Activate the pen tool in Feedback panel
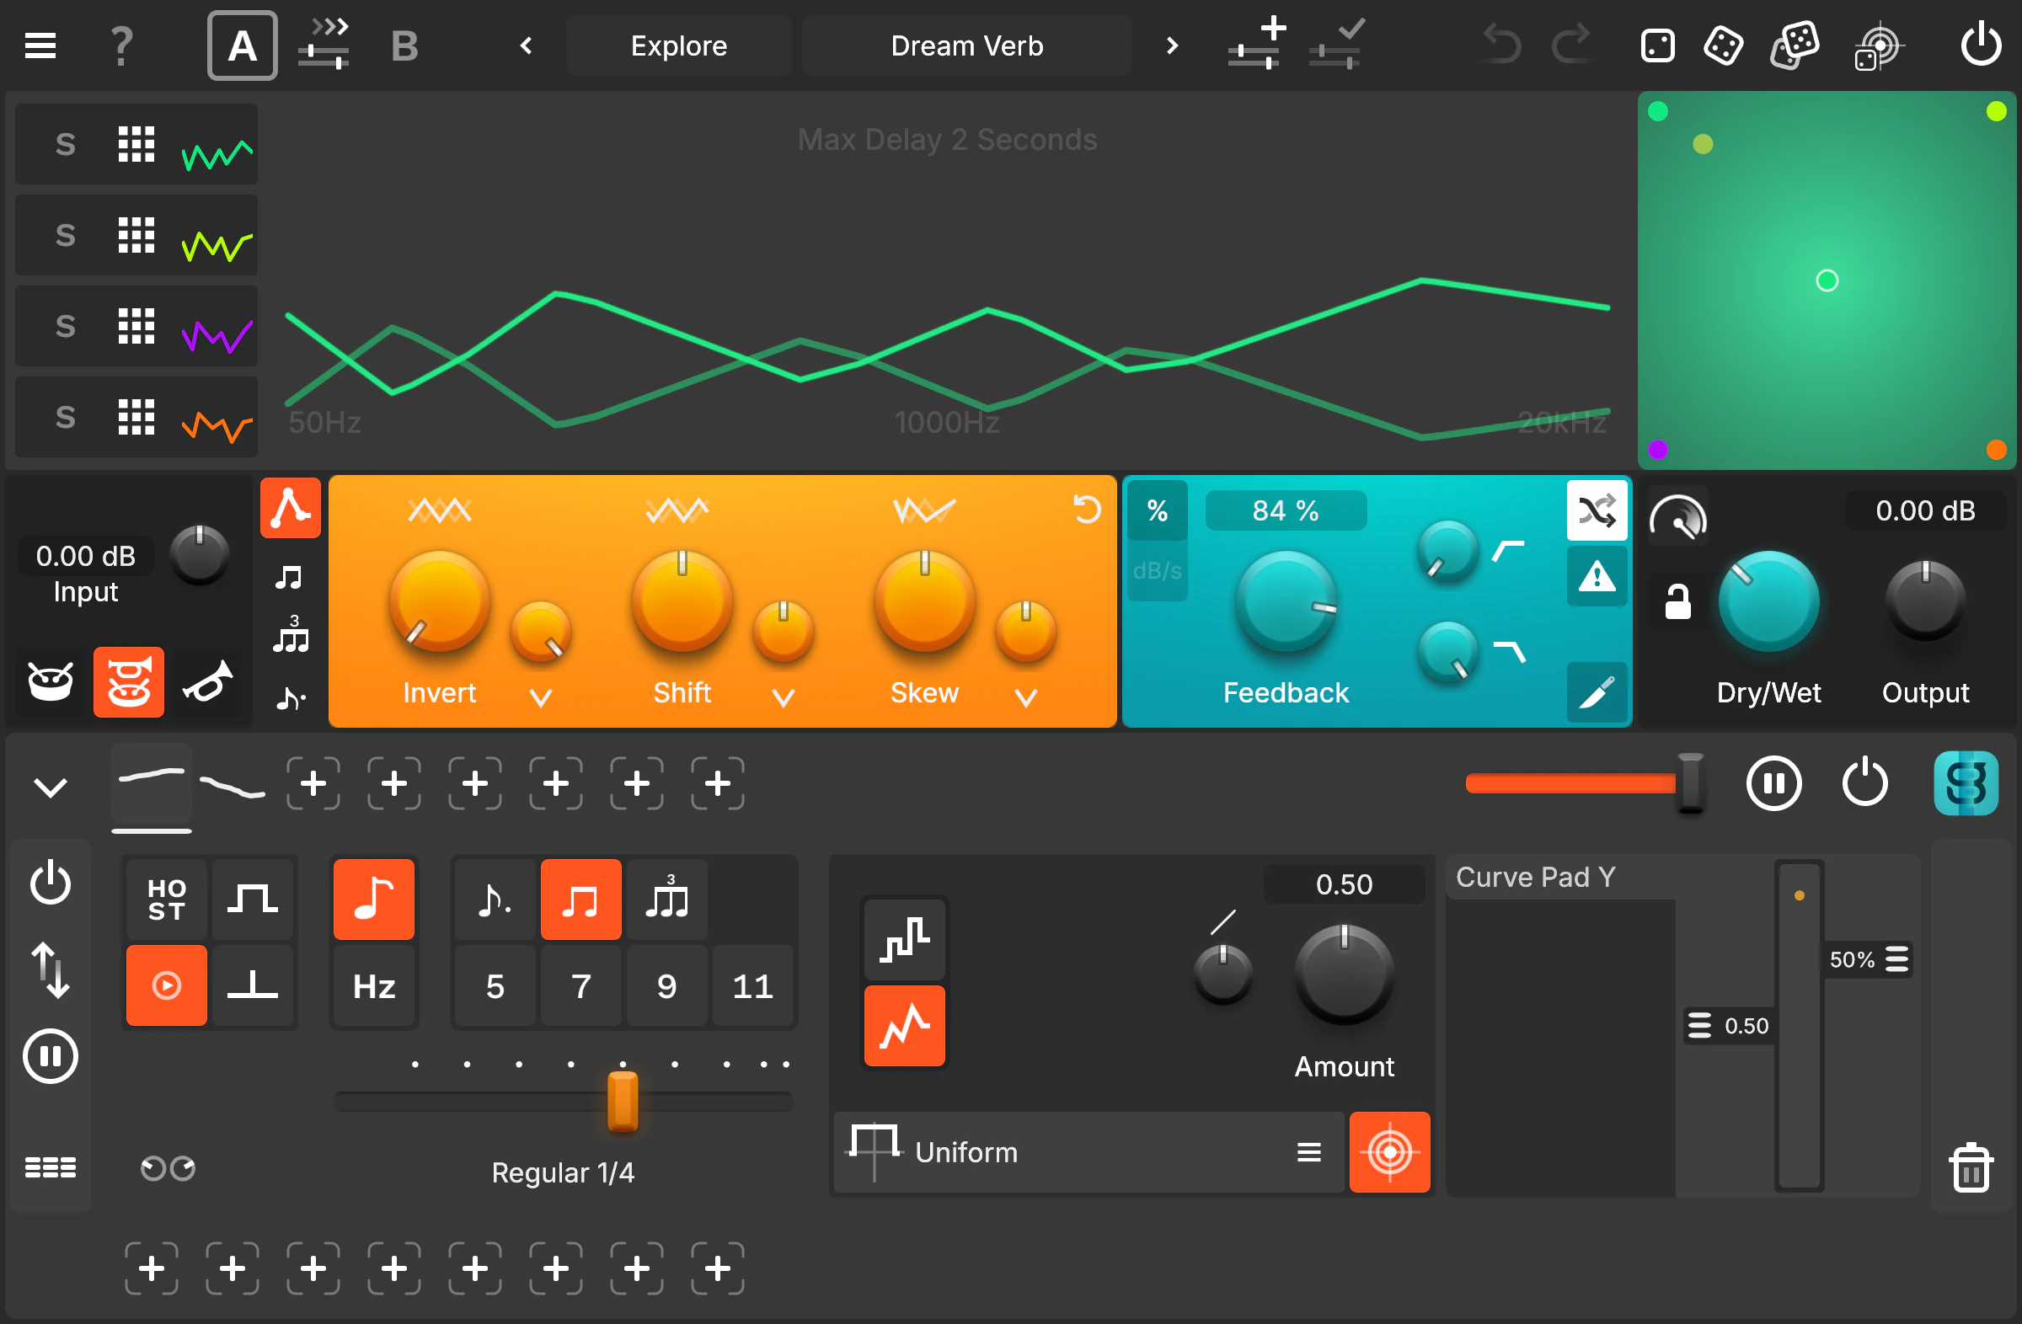 point(1597,693)
